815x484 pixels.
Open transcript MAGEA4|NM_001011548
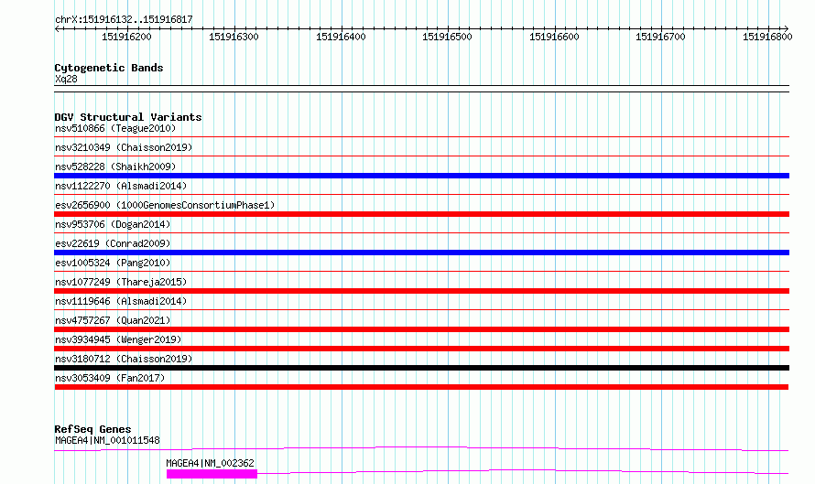tap(107, 440)
